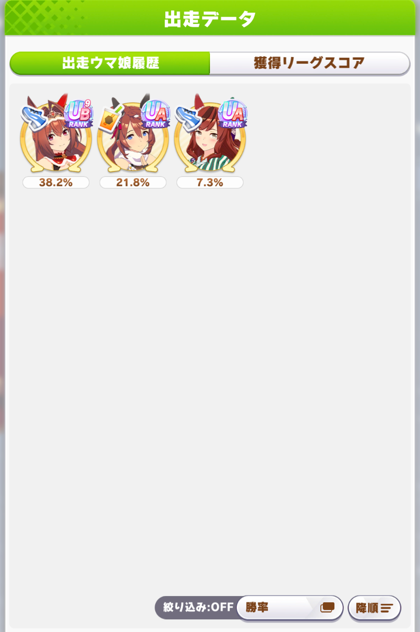Select the character portrait with 7.3% win rate
The image size is (420, 632).
pyautogui.click(x=210, y=136)
